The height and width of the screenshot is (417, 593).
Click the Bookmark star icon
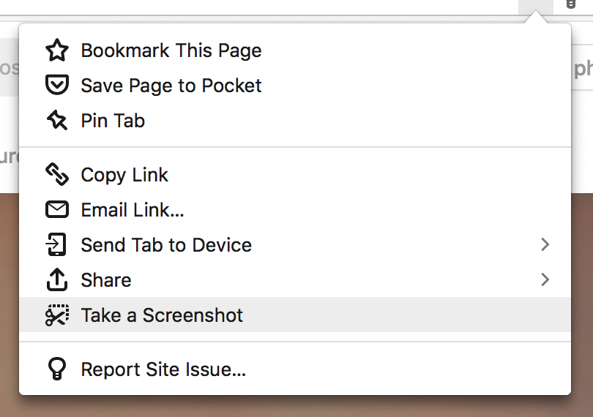coord(56,50)
